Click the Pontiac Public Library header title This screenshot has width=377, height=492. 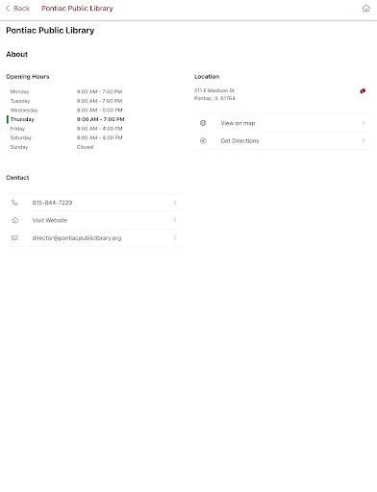(77, 9)
